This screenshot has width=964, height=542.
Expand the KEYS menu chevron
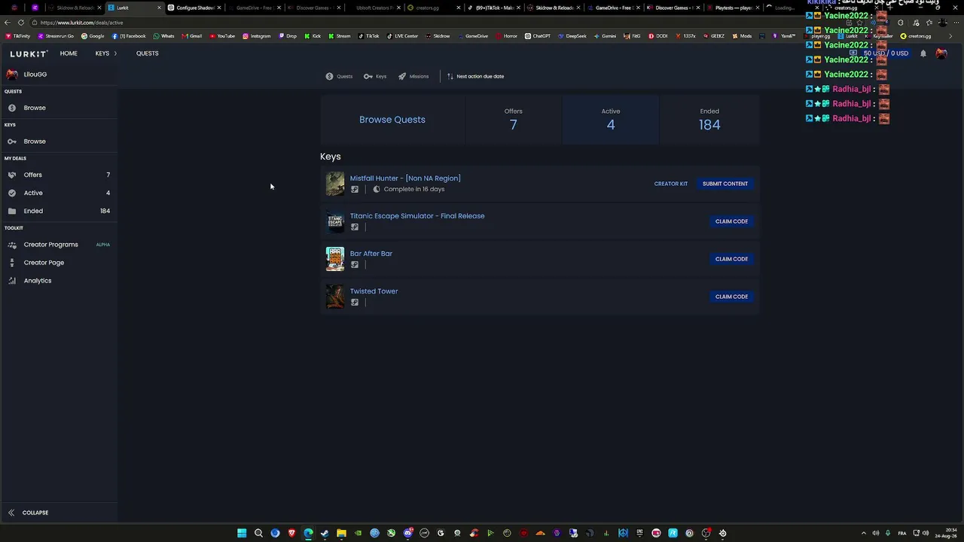coord(115,53)
